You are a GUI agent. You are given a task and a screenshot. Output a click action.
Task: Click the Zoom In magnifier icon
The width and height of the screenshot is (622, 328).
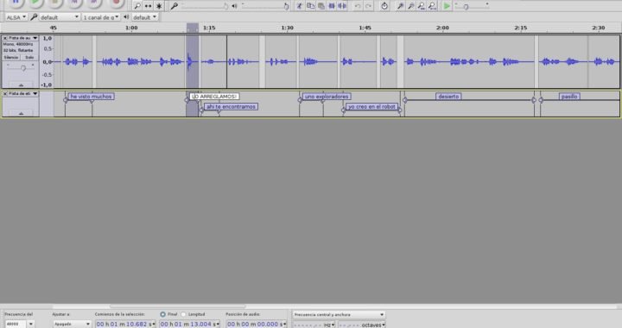coord(400,6)
